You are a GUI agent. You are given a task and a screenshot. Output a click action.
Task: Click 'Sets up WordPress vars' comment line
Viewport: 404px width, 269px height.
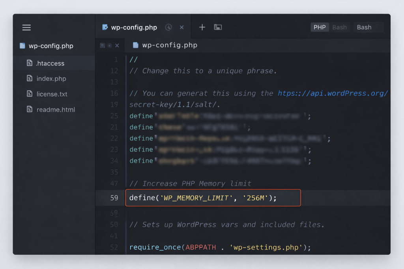(x=227, y=224)
